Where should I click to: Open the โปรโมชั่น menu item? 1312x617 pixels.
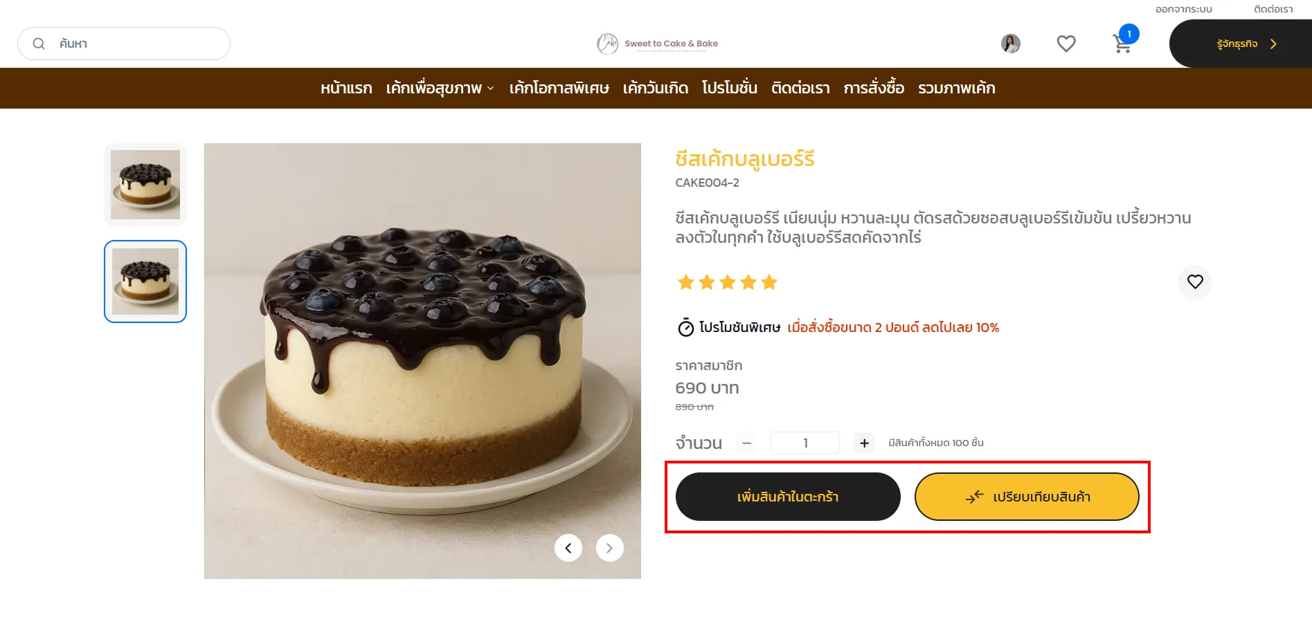[x=729, y=89]
